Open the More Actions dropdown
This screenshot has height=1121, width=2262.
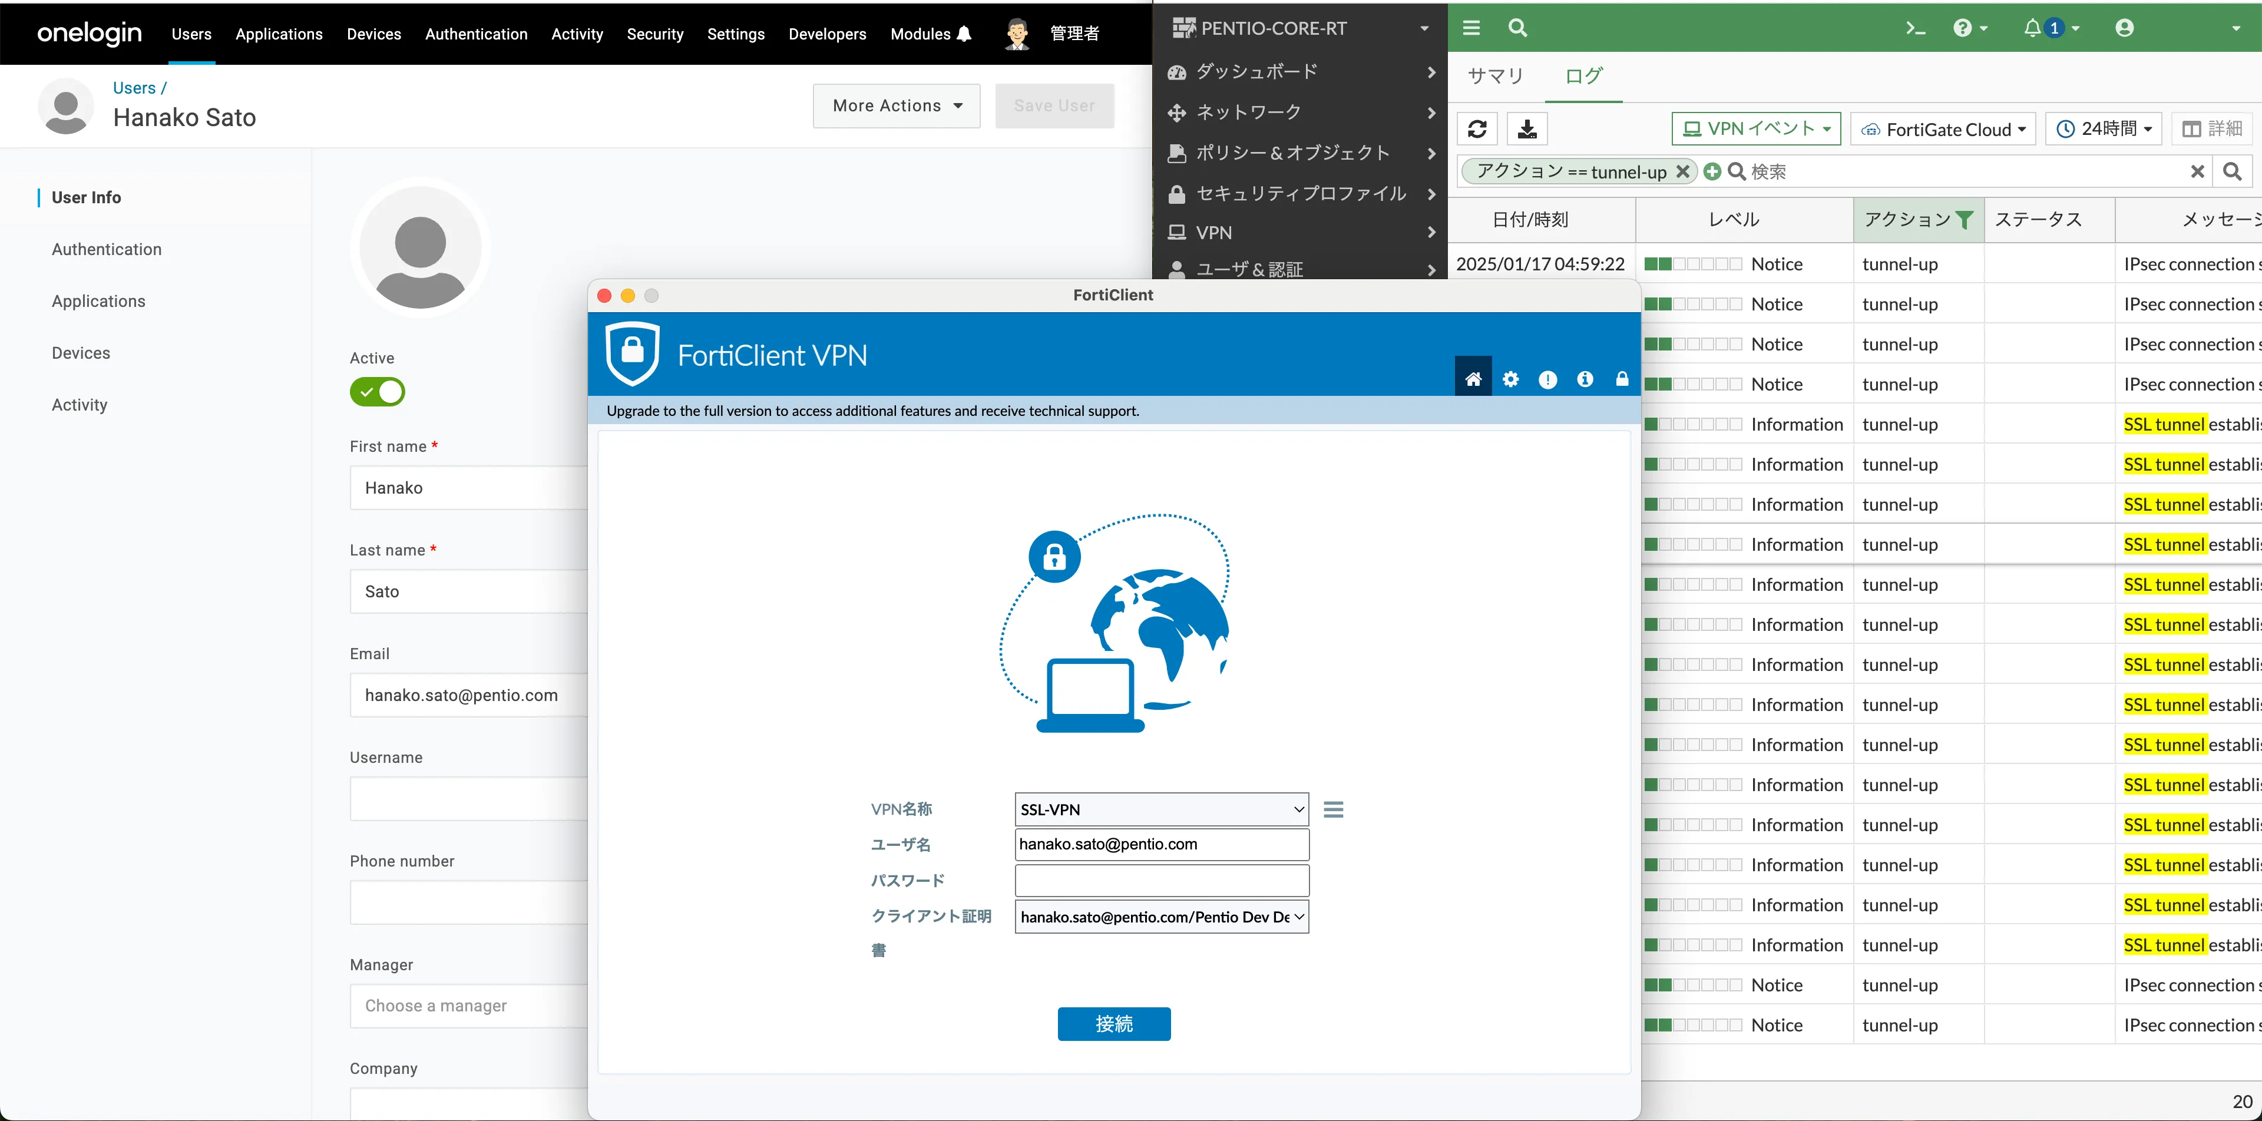[895, 106]
